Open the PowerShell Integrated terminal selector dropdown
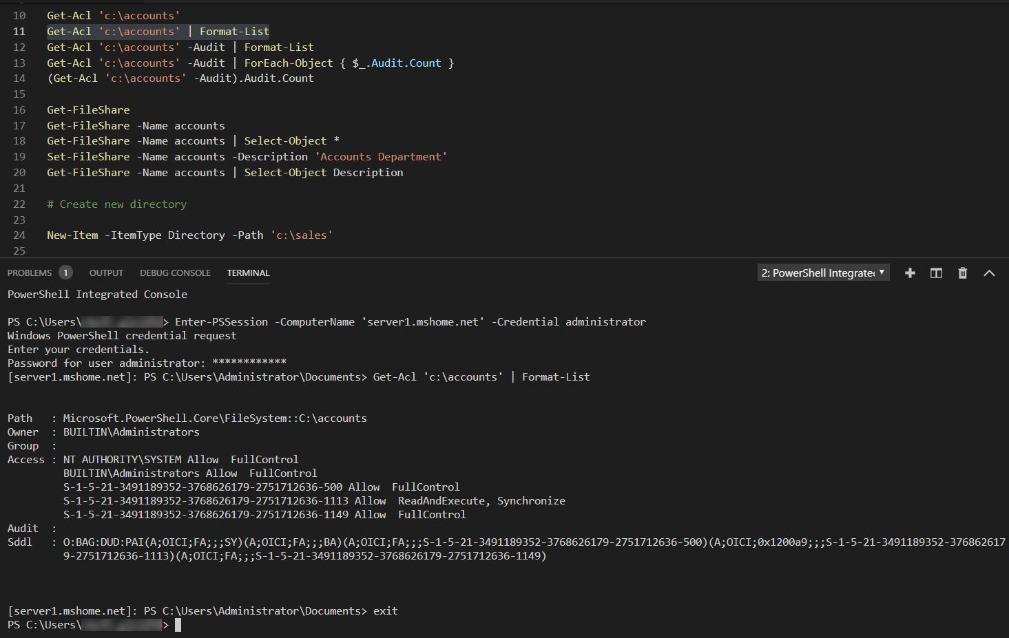Viewport: 1009px width, 638px height. click(x=824, y=273)
